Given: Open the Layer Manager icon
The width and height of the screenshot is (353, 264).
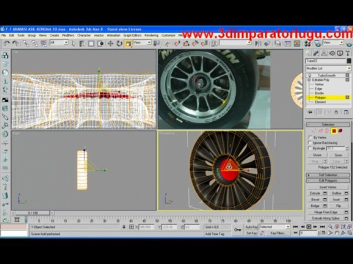Looking at the screenshot, I should pyautogui.click(x=278, y=43).
